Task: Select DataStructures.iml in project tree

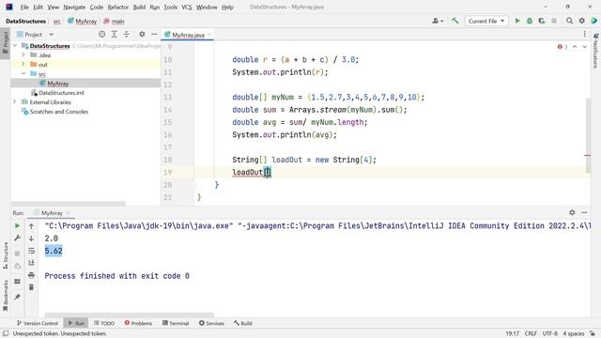Action: pyautogui.click(x=61, y=93)
